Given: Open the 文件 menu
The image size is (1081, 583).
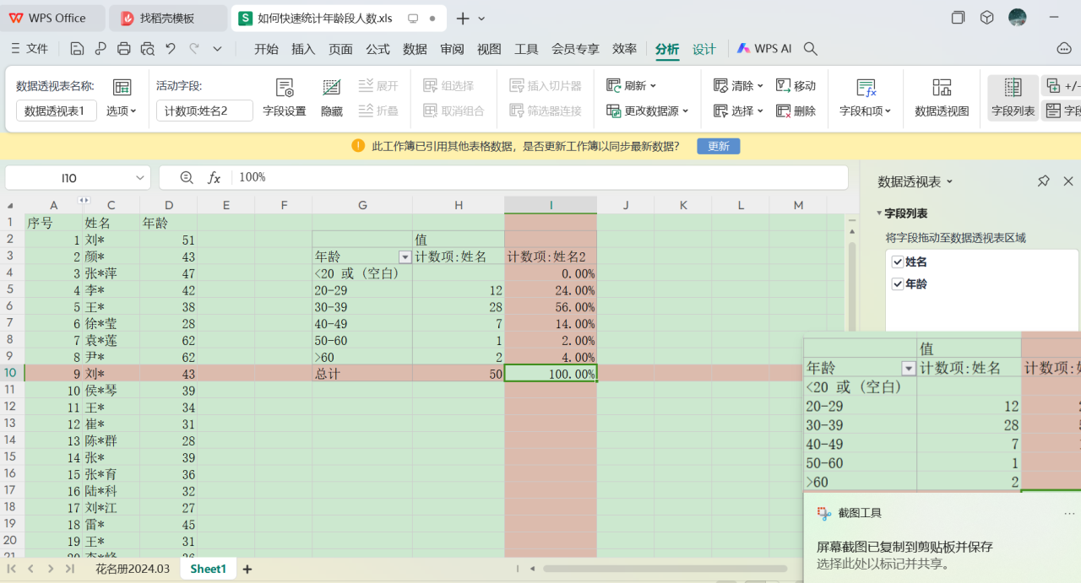Looking at the screenshot, I should (30, 49).
